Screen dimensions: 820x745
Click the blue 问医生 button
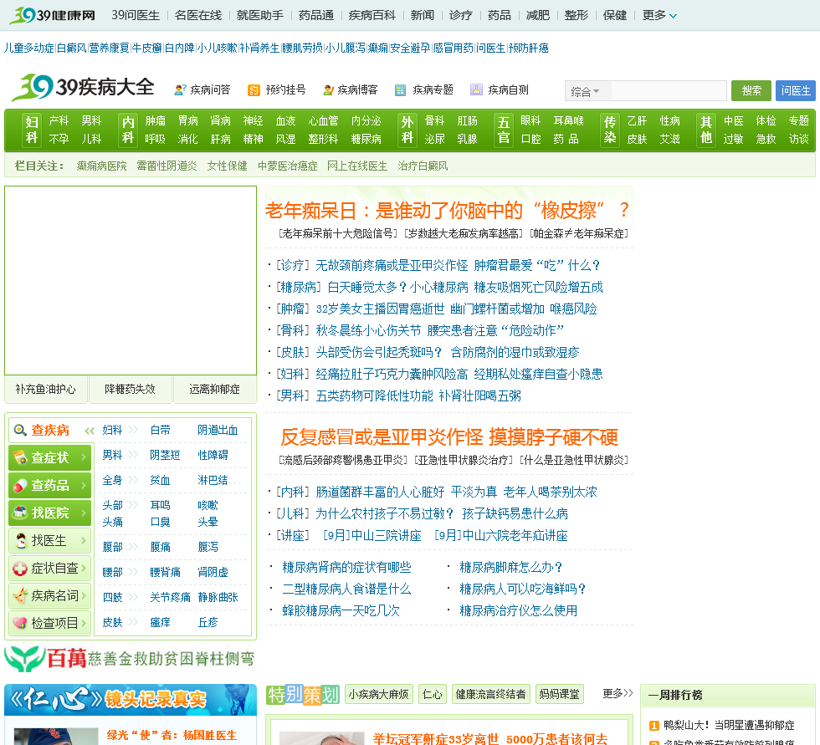pyautogui.click(x=796, y=90)
